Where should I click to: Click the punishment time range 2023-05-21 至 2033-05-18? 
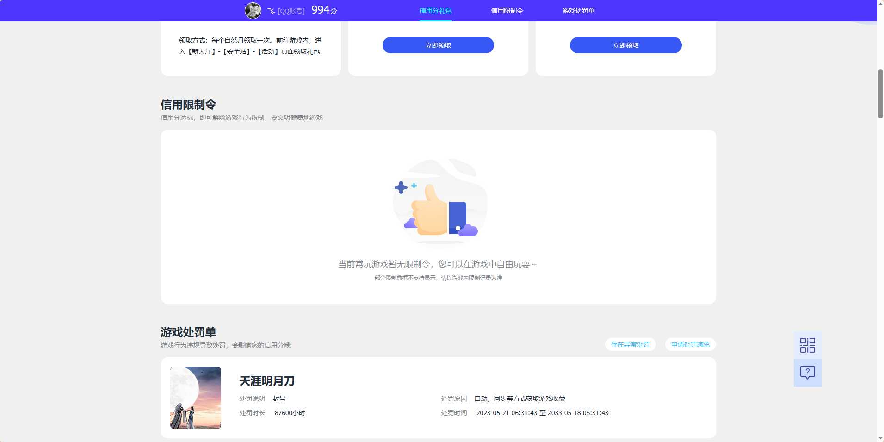542,413
